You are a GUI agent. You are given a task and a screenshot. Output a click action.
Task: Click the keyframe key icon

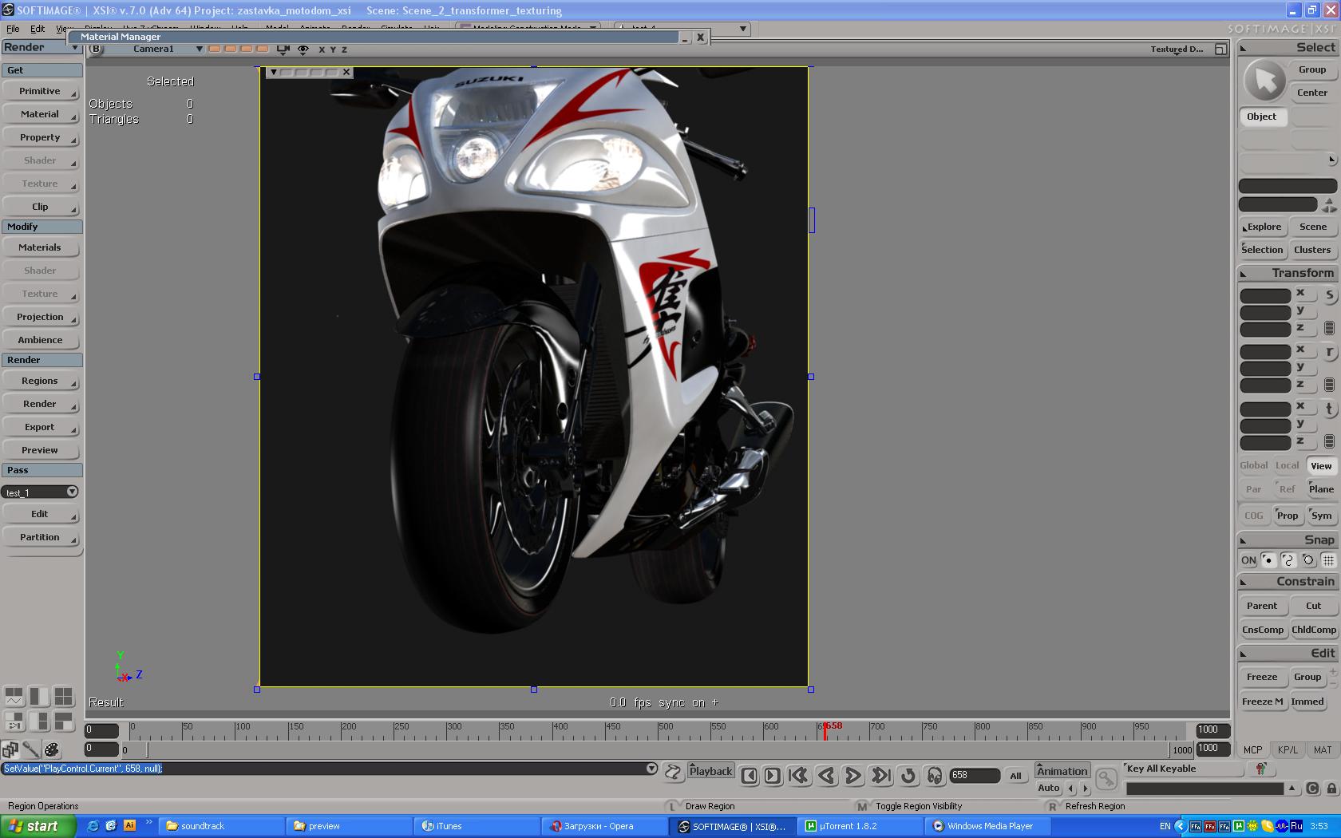1106,777
